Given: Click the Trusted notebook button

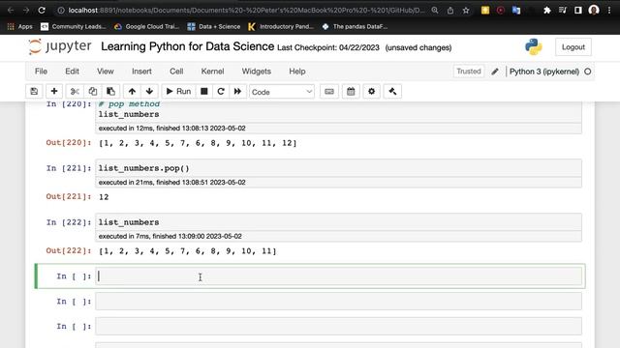Looking at the screenshot, I should 469,72.
